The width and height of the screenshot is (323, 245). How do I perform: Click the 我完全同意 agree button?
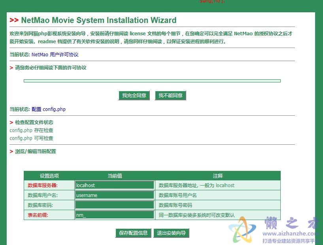pyautogui.click(x=134, y=96)
